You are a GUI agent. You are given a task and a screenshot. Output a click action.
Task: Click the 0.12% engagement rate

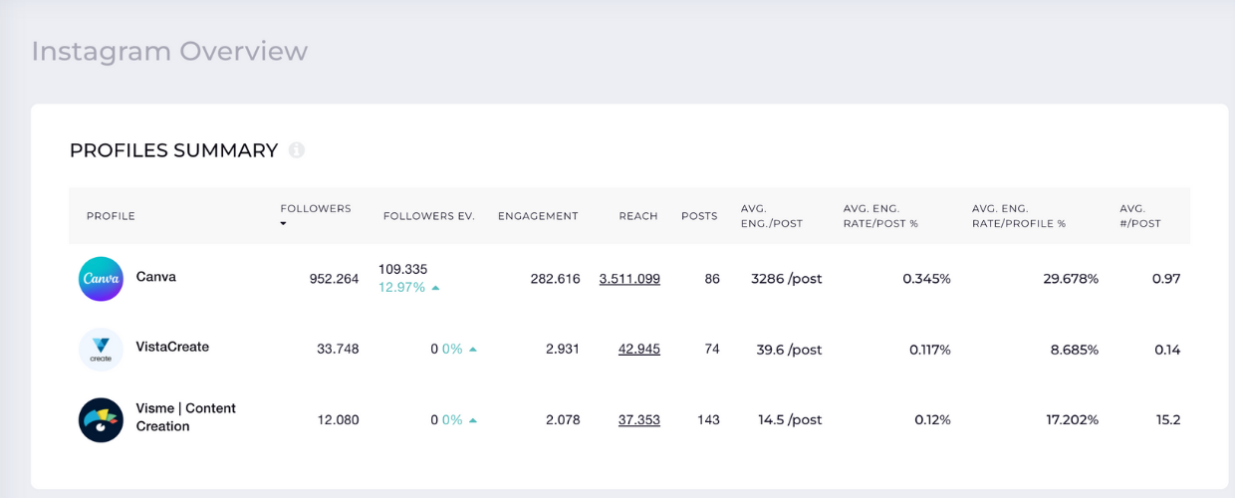932,420
